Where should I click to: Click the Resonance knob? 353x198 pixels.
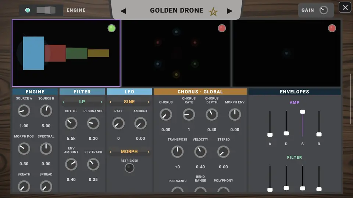(93, 123)
